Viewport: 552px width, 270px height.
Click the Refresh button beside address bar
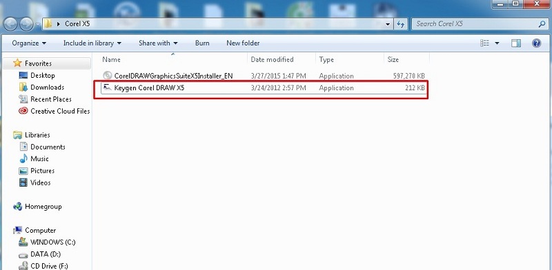[x=401, y=24]
